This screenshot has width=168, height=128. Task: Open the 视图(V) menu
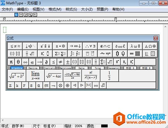click(x=38, y=9)
